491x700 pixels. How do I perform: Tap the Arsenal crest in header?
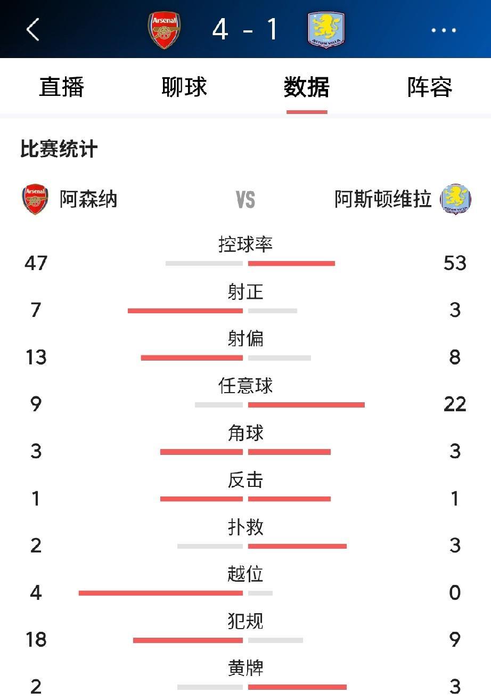pos(165,30)
